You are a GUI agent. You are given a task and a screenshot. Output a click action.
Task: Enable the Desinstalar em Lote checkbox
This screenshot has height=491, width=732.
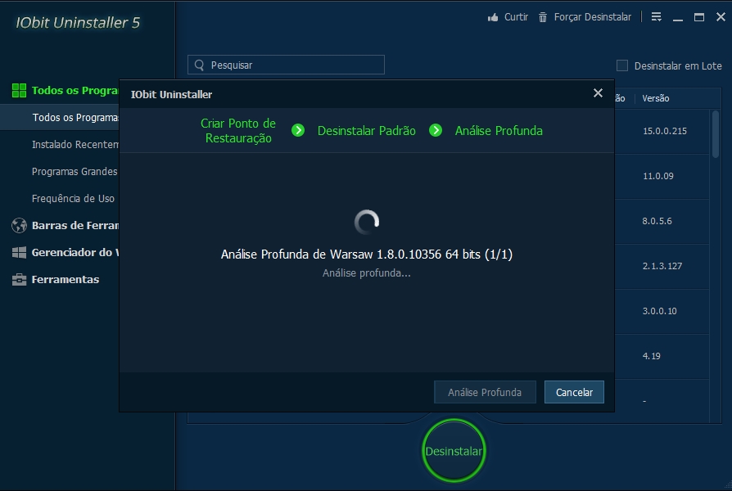[622, 65]
